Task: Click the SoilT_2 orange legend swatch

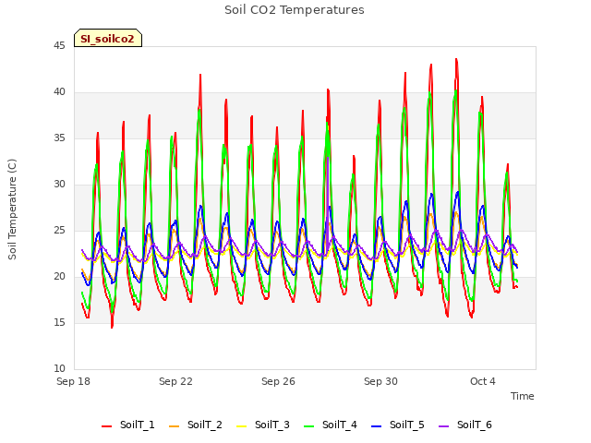Action: [175, 426]
